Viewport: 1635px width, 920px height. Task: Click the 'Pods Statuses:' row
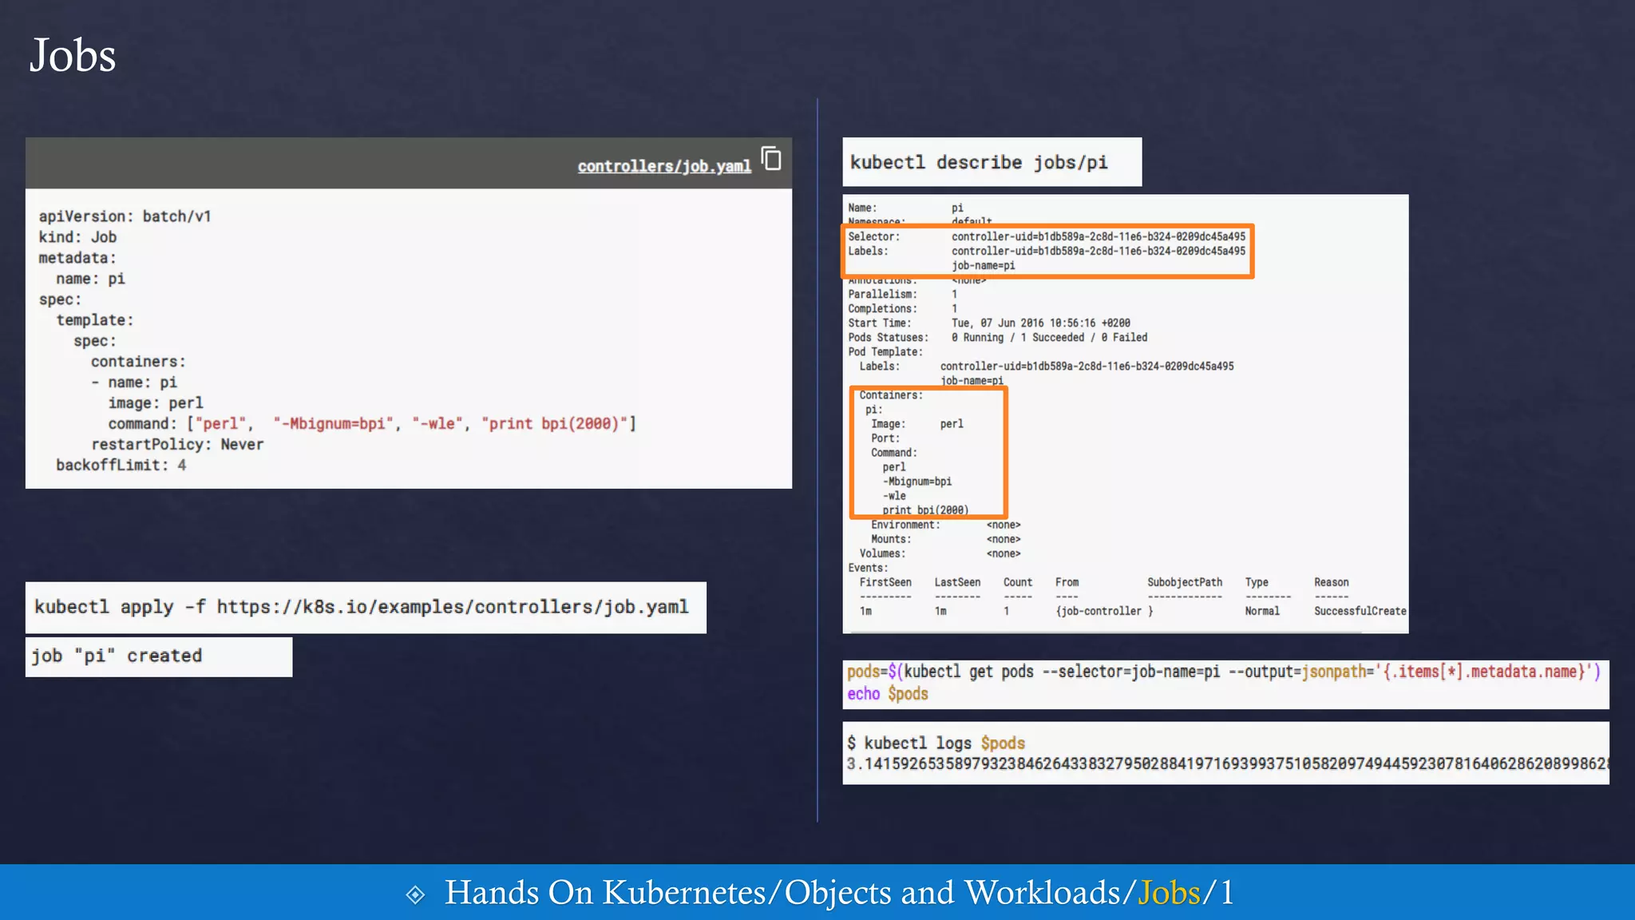pyautogui.click(x=998, y=337)
